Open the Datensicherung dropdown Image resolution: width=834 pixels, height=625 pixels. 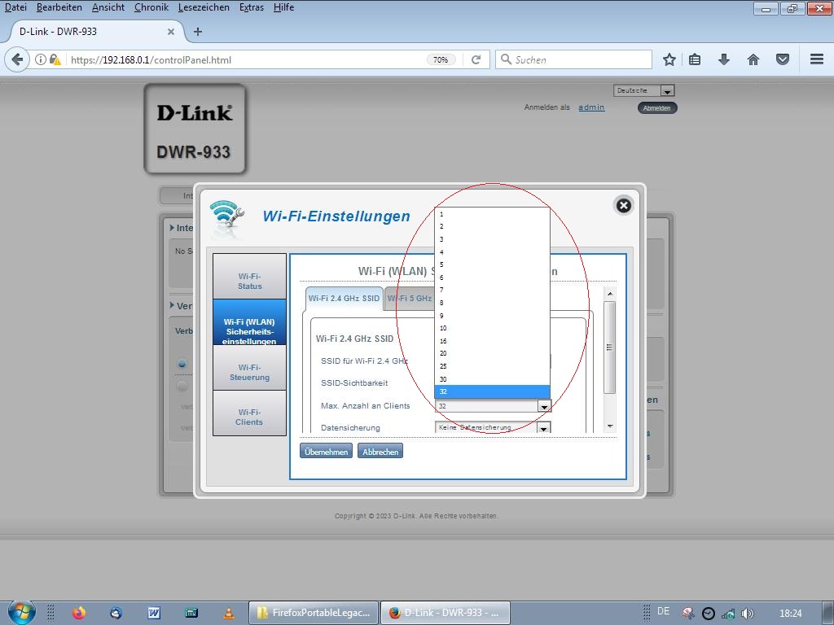pos(493,428)
